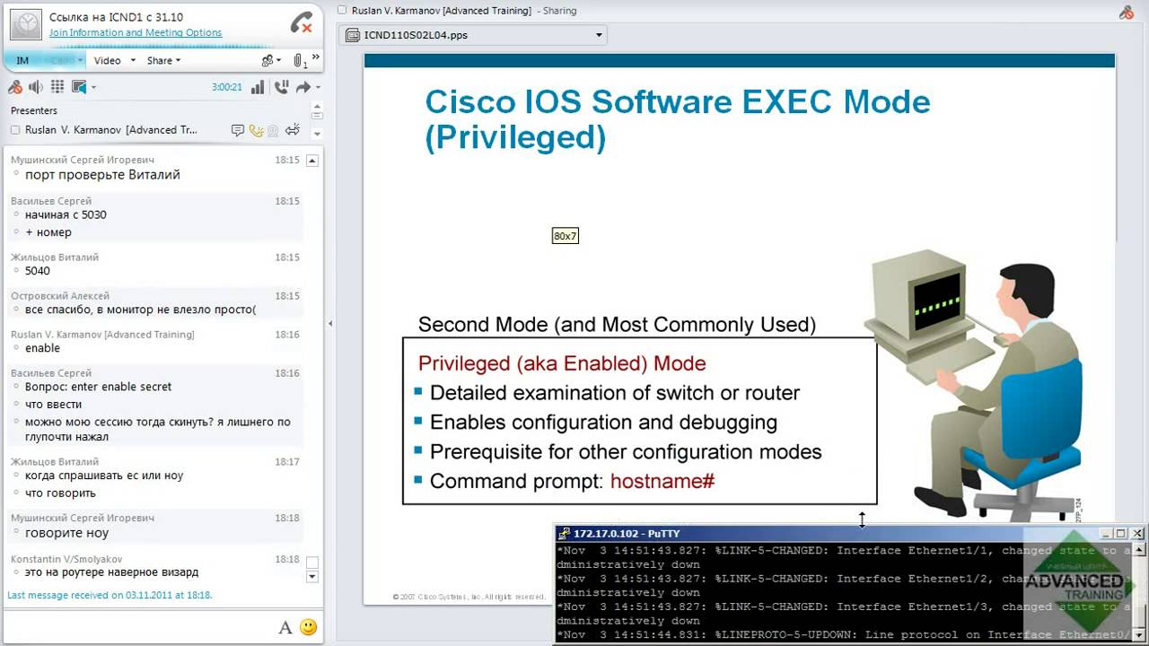Click message 'это на роутере наверное визард'
Screen dimensions: 1149x646
[x=112, y=572]
